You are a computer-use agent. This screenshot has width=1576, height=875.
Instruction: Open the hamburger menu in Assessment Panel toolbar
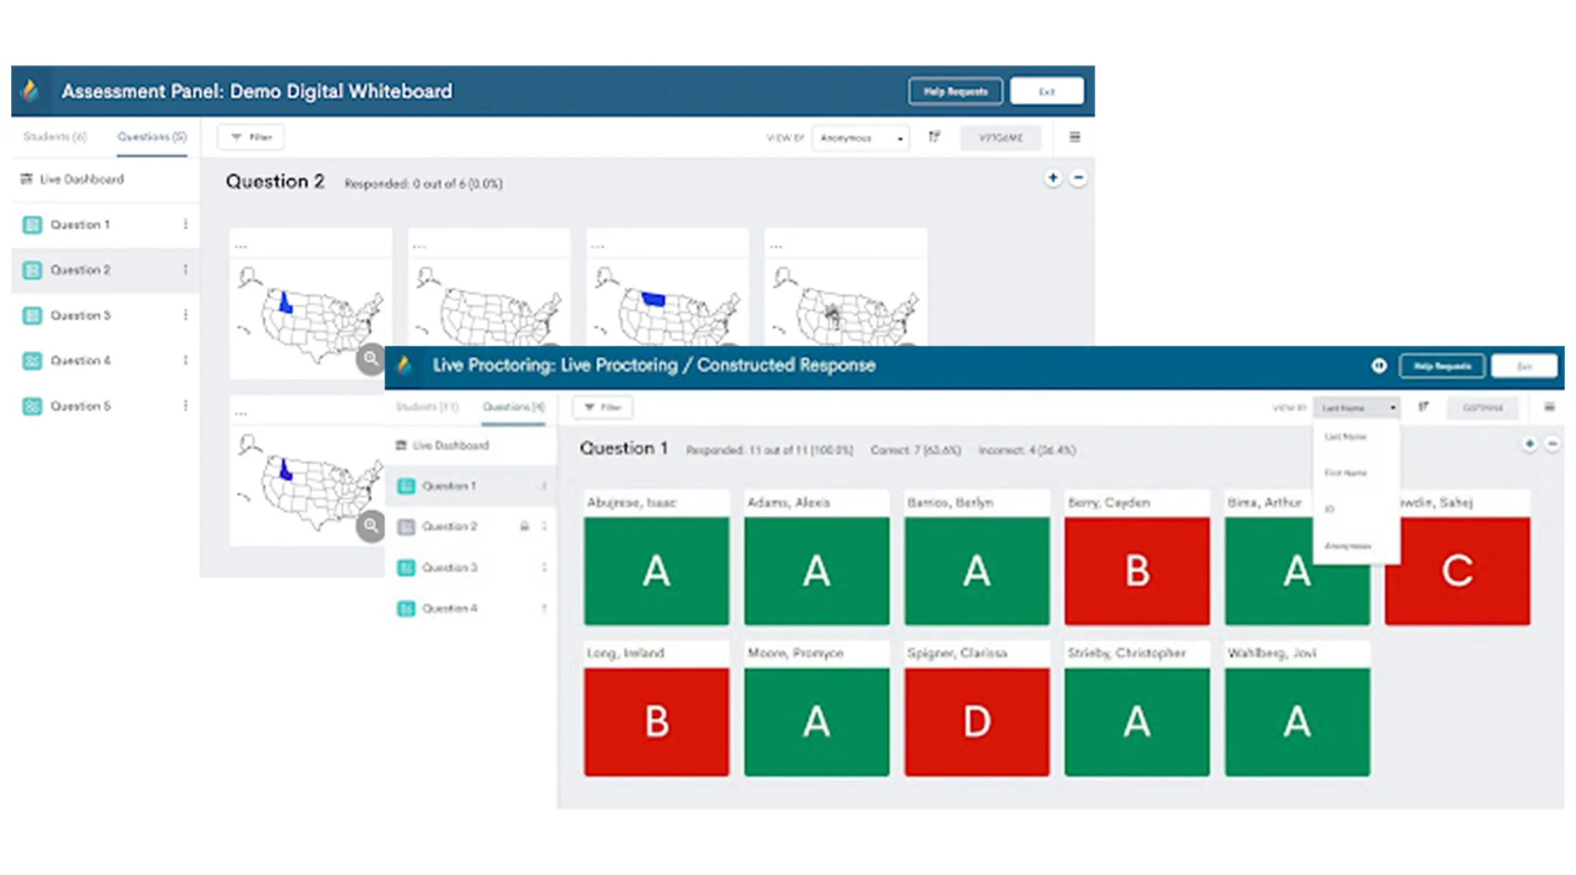pyautogui.click(x=1074, y=136)
